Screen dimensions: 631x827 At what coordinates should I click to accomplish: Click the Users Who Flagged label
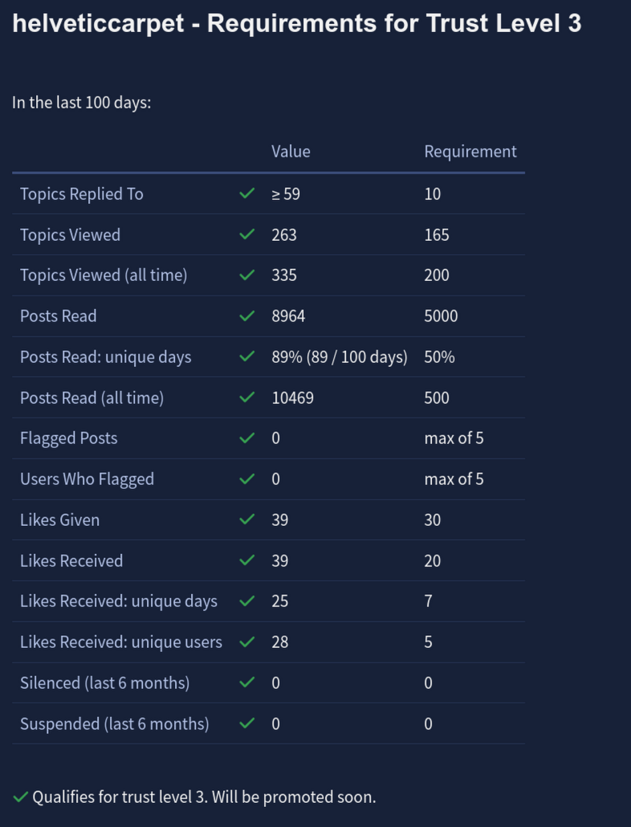87,479
